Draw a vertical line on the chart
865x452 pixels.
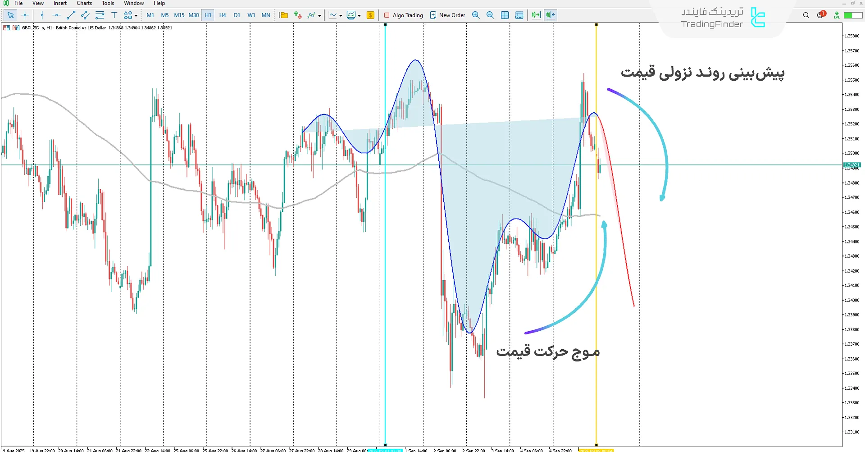(42, 15)
